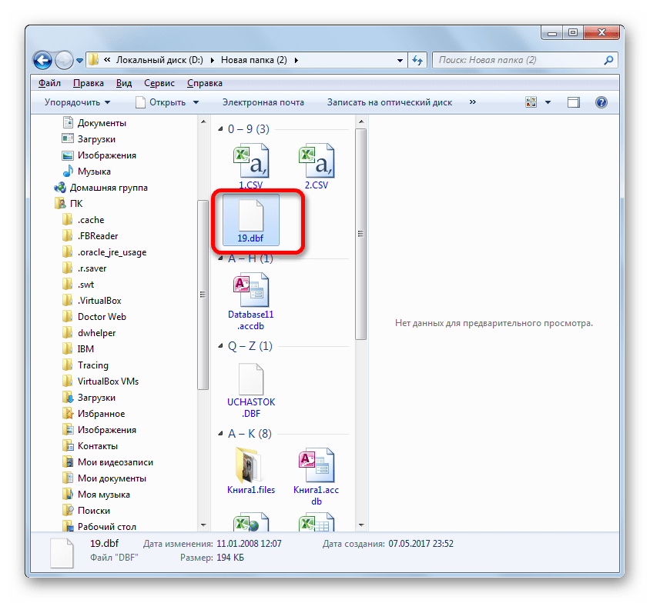650x603 pixels.
Task: Select the UCHASTOK.DBF file
Action: tap(251, 390)
